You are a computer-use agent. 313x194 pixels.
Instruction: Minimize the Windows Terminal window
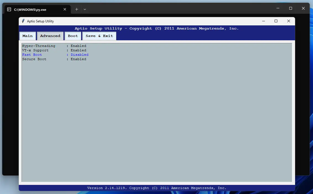click(278, 8)
